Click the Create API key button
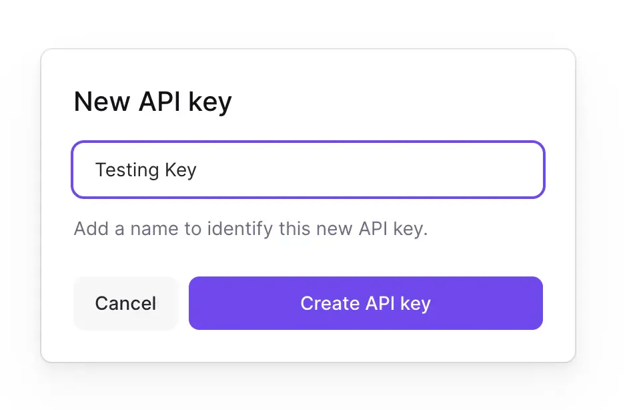Image resolution: width=631 pixels, height=410 pixels. click(366, 303)
